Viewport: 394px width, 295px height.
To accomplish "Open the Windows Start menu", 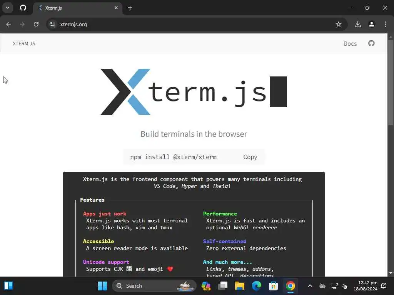I will click(x=102, y=286).
